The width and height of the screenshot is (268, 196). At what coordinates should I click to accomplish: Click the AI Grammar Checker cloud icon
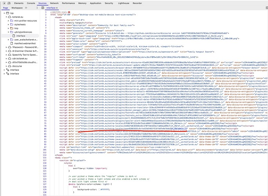(9, 51)
